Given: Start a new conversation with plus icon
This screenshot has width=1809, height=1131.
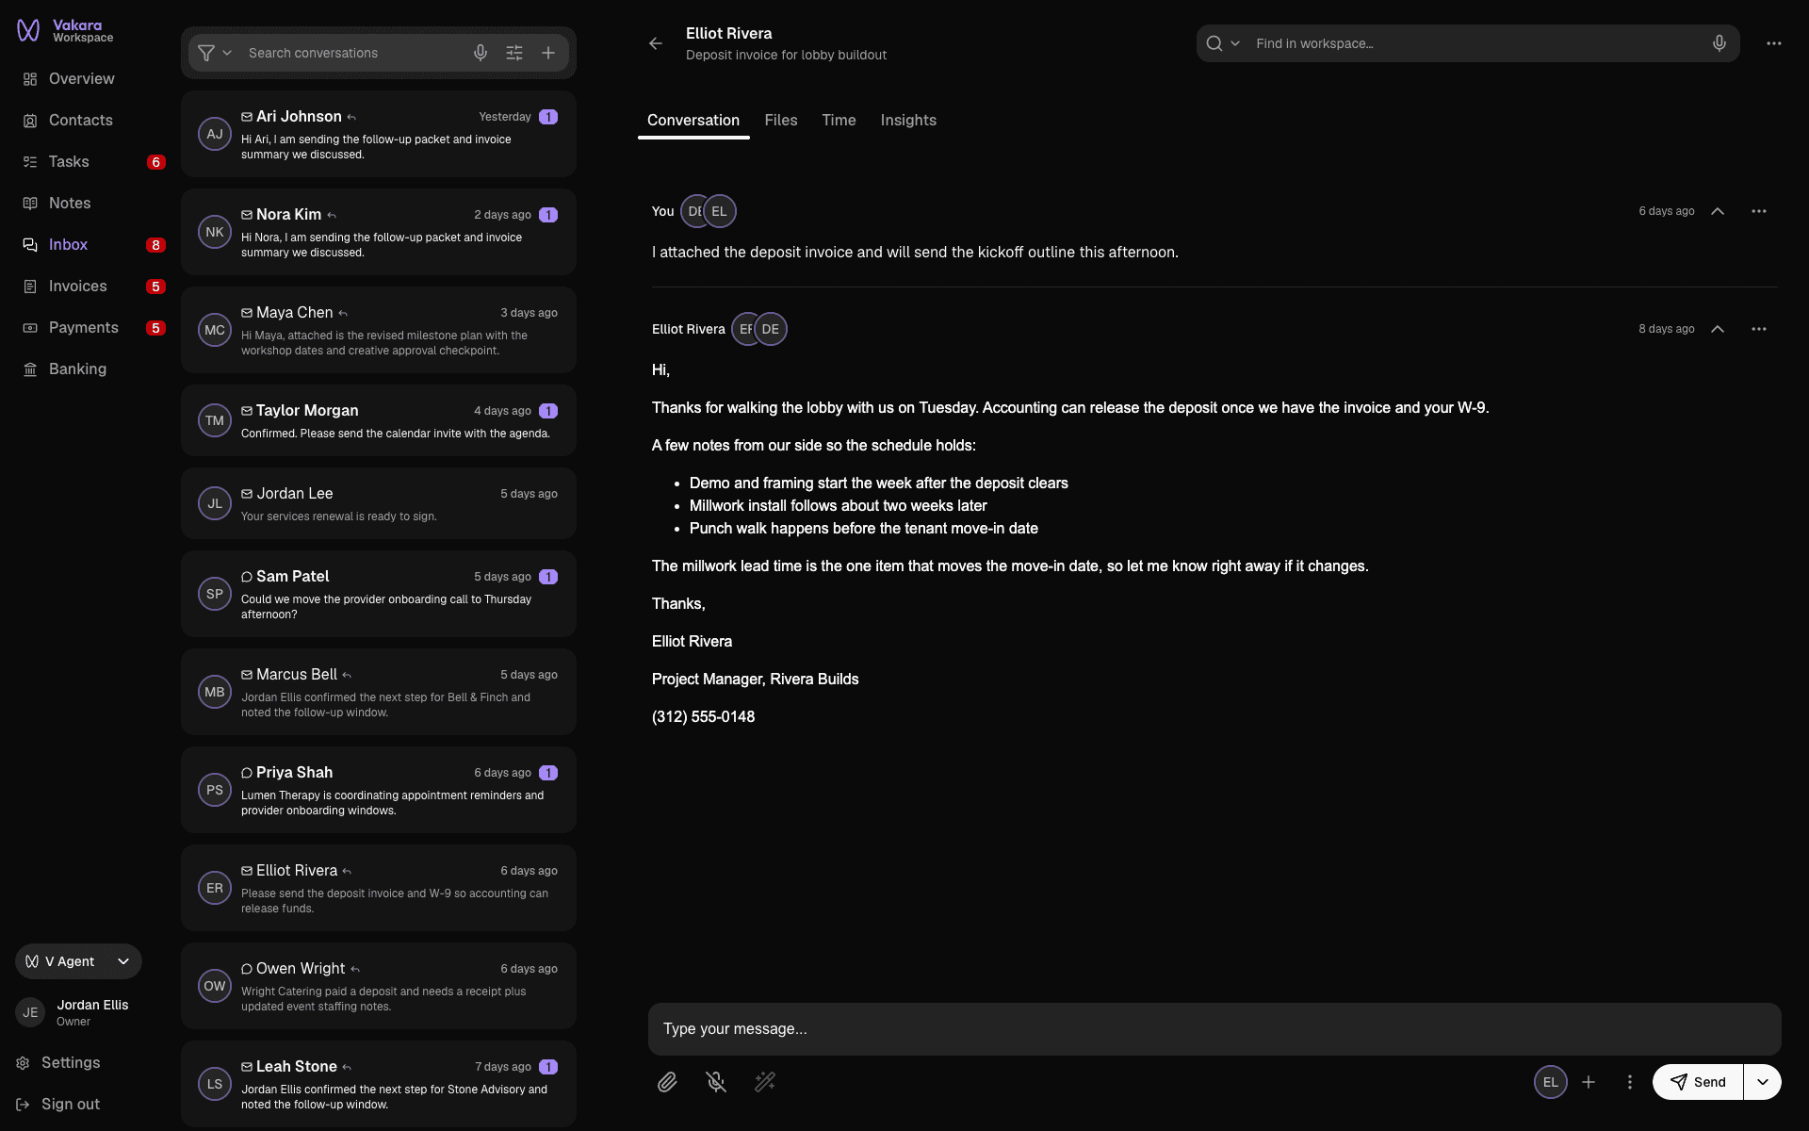Looking at the screenshot, I should click(548, 53).
